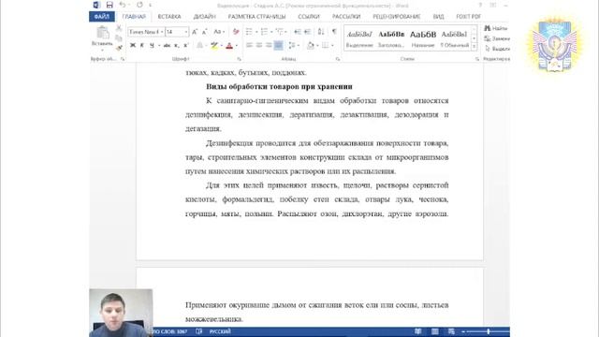
Task: Open bullets list dropdown
Action: tap(256, 32)
